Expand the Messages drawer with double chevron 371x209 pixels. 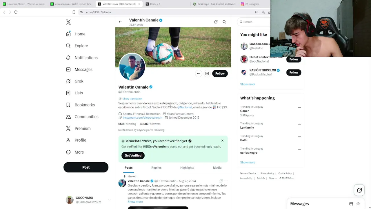(x=358, y=204)
